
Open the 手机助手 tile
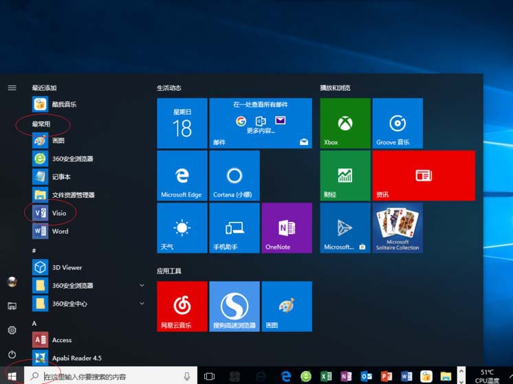tap(234, 228)
